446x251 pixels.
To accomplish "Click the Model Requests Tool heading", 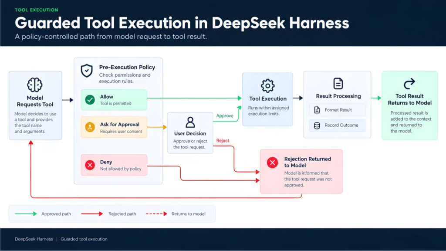I will point(35,101).
